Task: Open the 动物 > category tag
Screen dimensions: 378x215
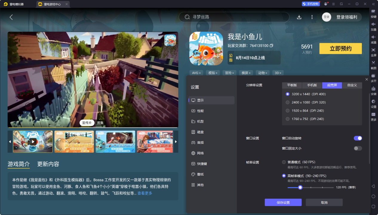Action: pyautogui.click(x=263, y=73)
